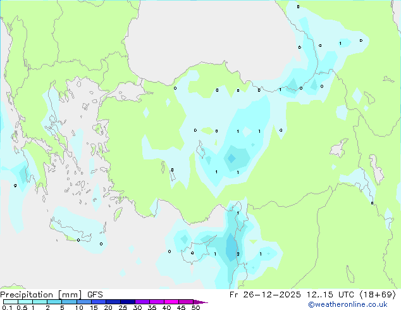This screenshot has height=310, width=401.
Task: Click the '2' precipitation value on the map
Action: click(238, 254)
